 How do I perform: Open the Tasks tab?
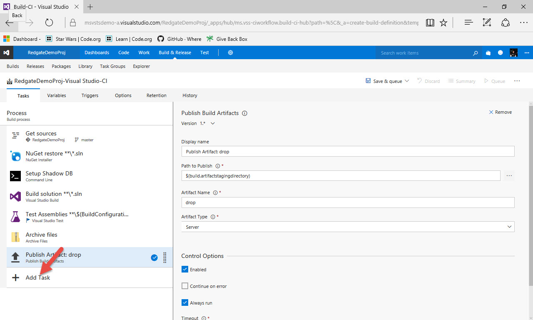[23, 96]
